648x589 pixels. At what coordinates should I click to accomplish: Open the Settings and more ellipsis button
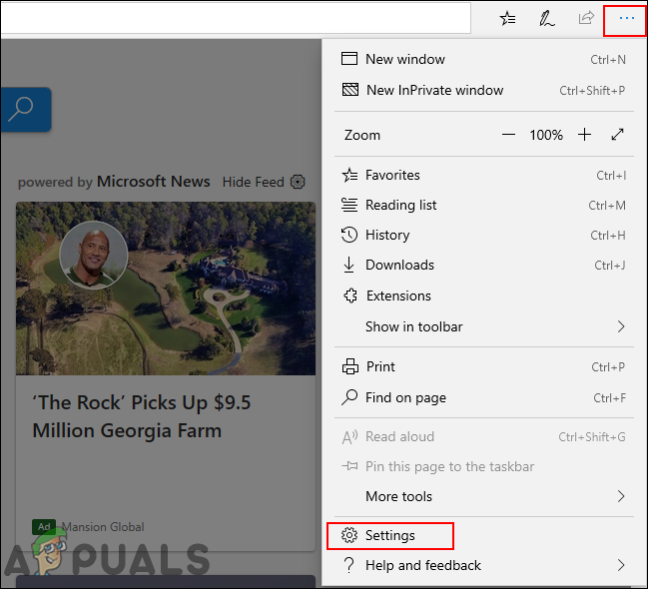click(x=626, y=19)
